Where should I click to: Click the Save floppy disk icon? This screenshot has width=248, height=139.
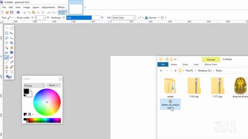pyautogui.click(x=12, y=12)
